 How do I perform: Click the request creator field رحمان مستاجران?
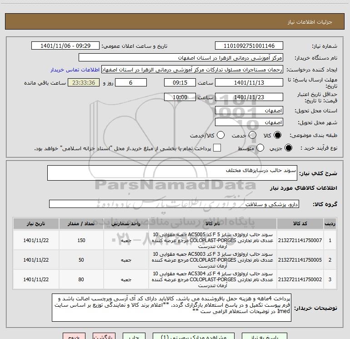pos(192,70)
